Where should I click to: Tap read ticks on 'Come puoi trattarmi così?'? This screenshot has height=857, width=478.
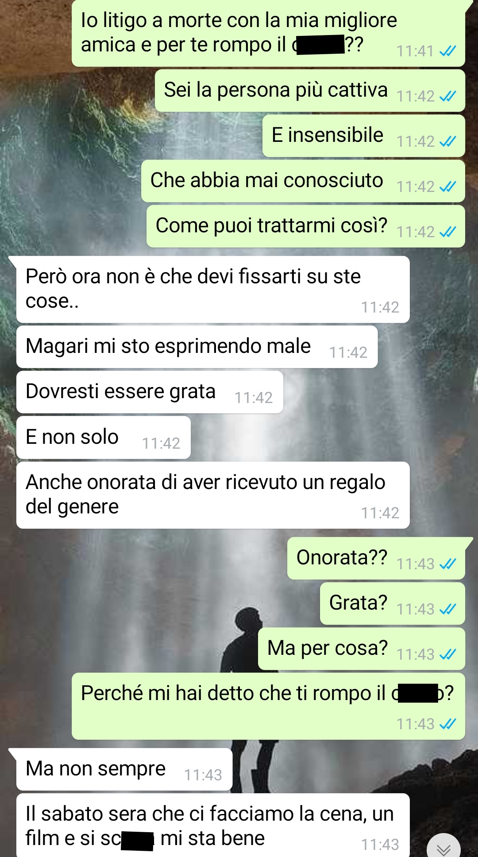point(447,232)
